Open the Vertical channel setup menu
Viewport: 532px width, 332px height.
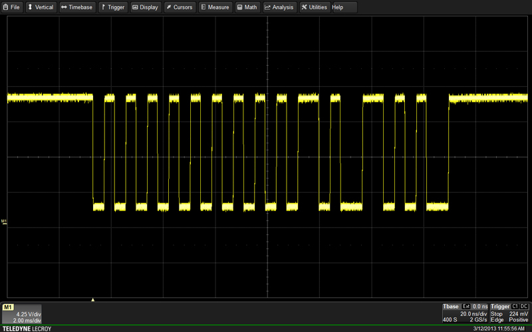tap(40, 7)
